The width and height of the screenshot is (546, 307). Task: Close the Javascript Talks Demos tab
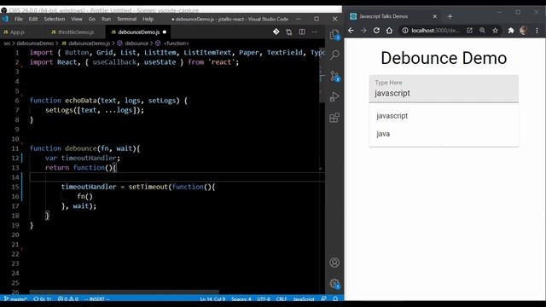tap(434, 16)
